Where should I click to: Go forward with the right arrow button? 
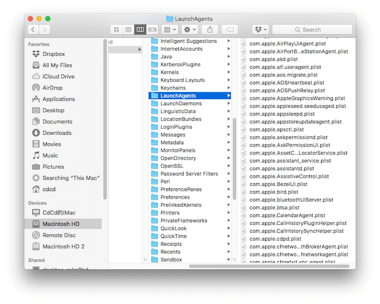(x=45, y=29)
